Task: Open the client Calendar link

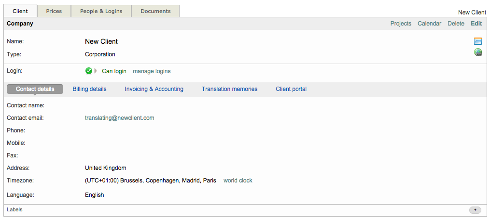Action: (429, 24)
